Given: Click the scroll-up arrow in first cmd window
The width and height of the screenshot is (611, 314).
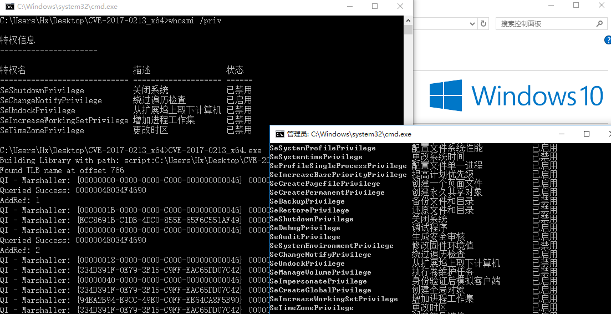Looking at the screenshot, I should 408,21.
